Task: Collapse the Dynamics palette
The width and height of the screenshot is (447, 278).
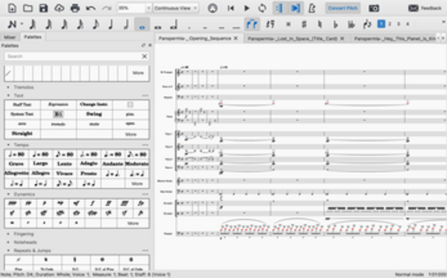Action: point(8,194)
